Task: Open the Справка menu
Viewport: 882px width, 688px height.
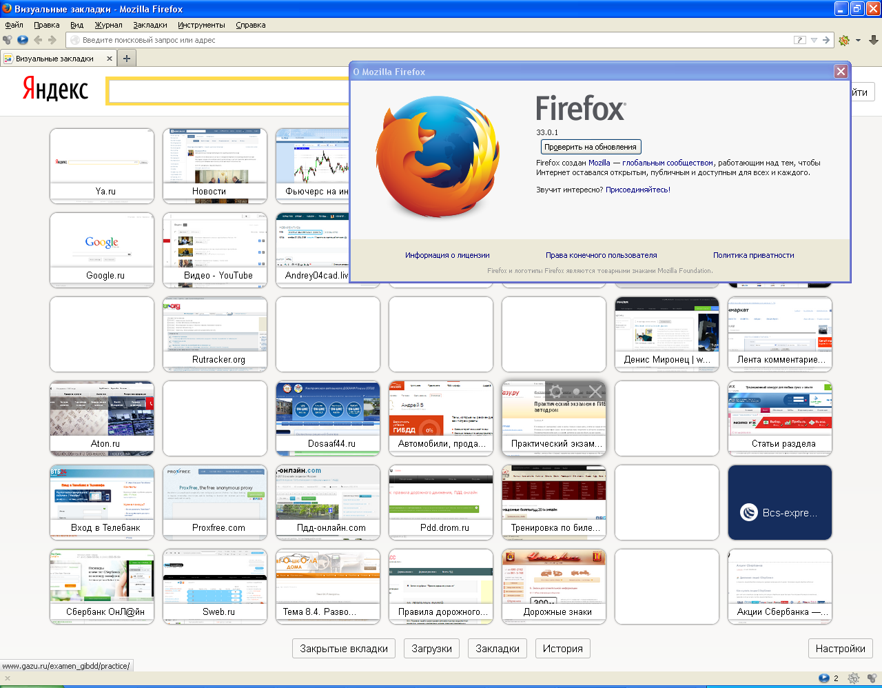Action: point(250,25)
